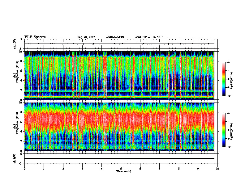Click the ch.2 color bar log(PSD) label
The height and width of the screenshot is (189, 245).
pyautogui.click(x=232, y=131)
